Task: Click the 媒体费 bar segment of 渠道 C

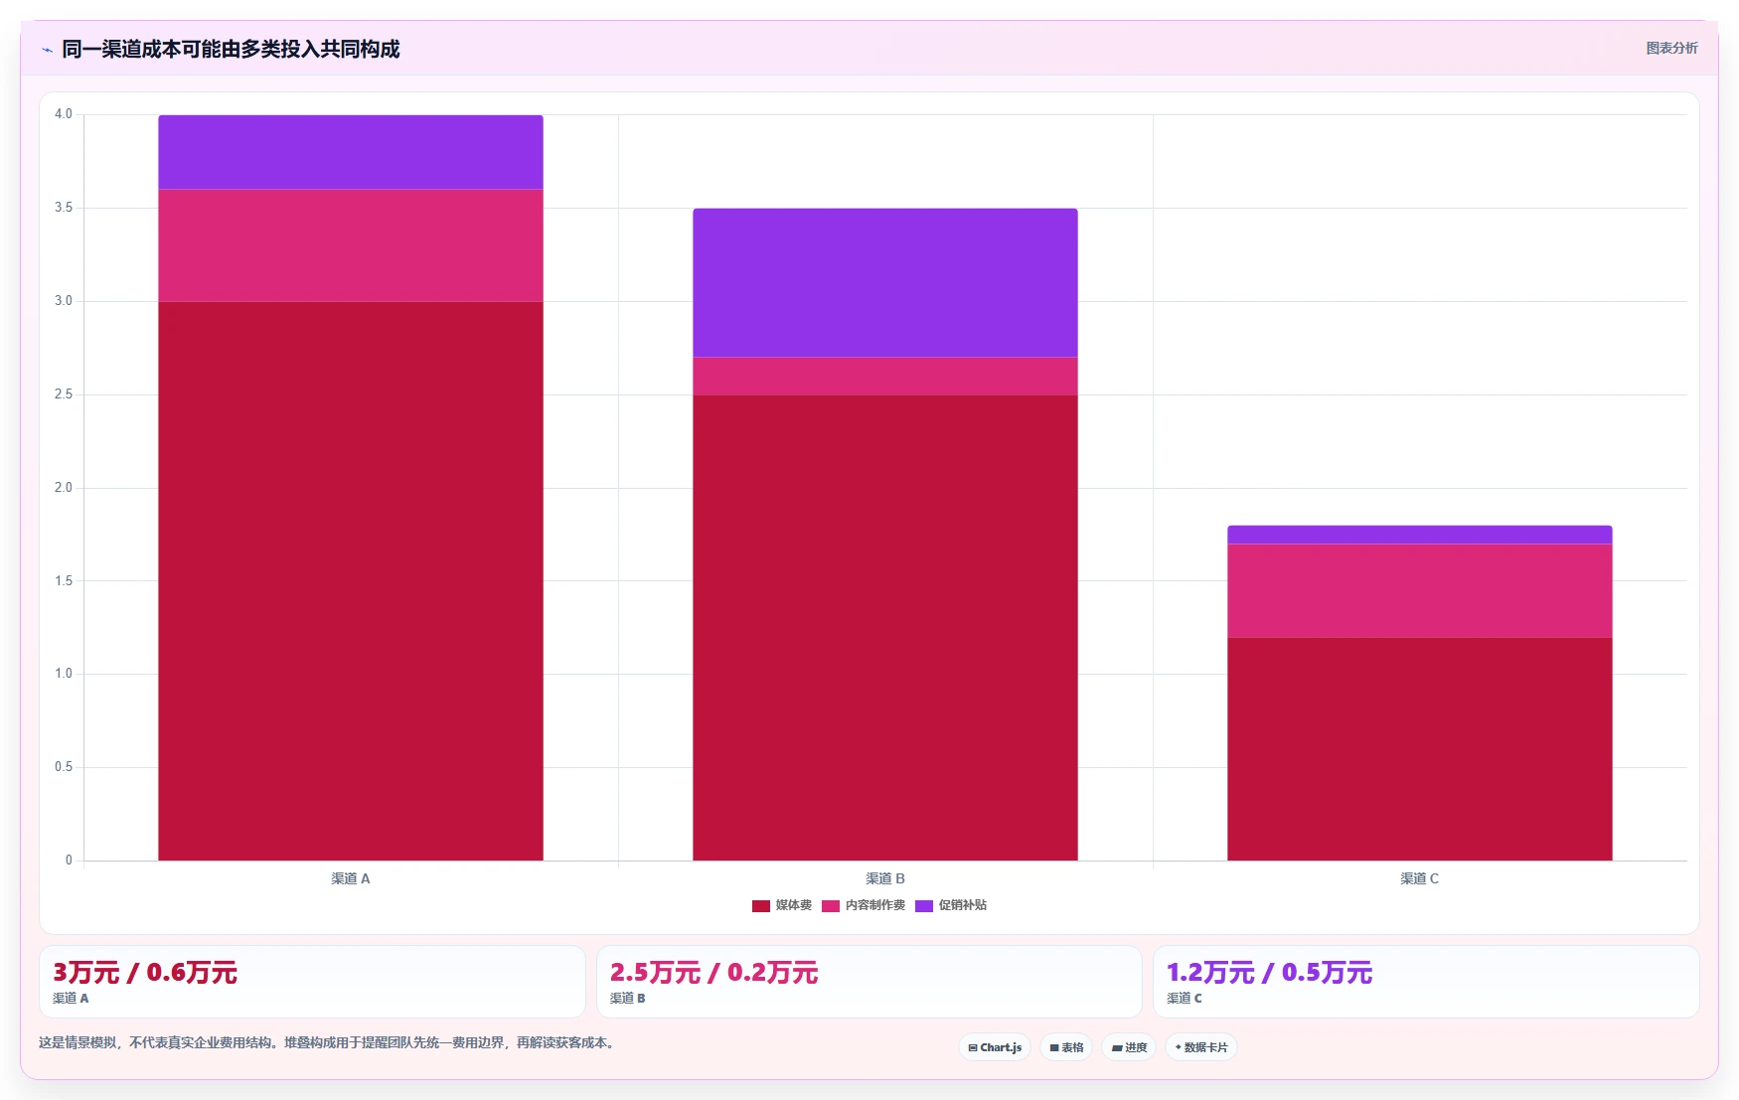Action: 1420,749
